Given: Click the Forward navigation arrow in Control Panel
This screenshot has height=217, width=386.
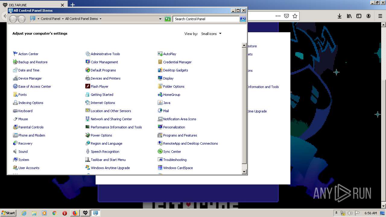Looking at the screenshot, I should click(x=21, y=19).
